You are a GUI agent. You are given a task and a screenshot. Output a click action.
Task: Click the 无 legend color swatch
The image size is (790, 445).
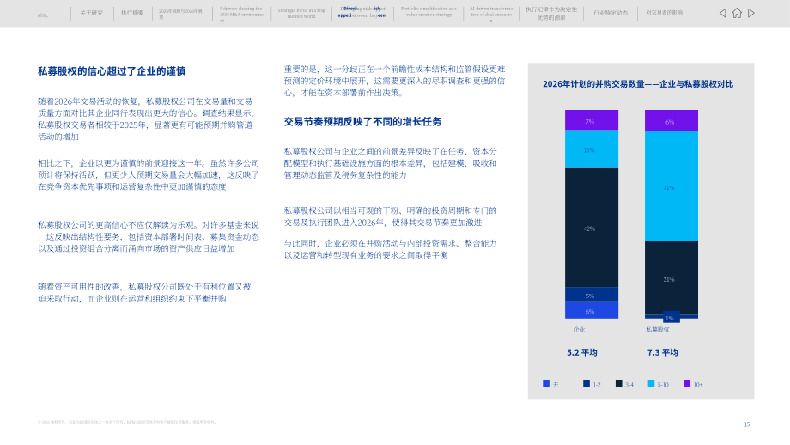[x=545, y=383]
